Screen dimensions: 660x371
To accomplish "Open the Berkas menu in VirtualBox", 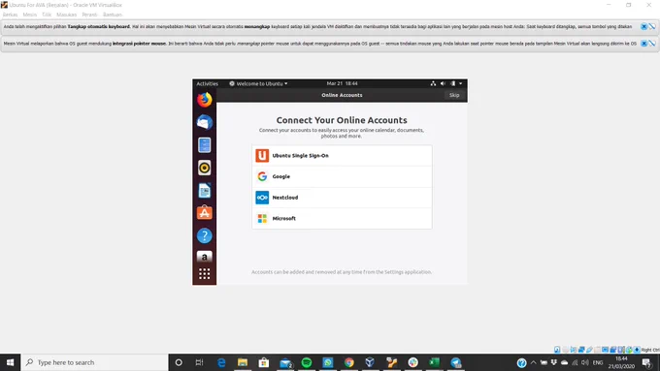I will coord(10,15).
